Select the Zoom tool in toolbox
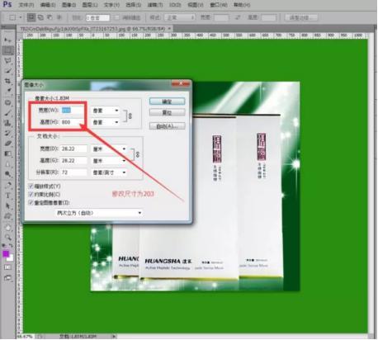 pos(7,237)
